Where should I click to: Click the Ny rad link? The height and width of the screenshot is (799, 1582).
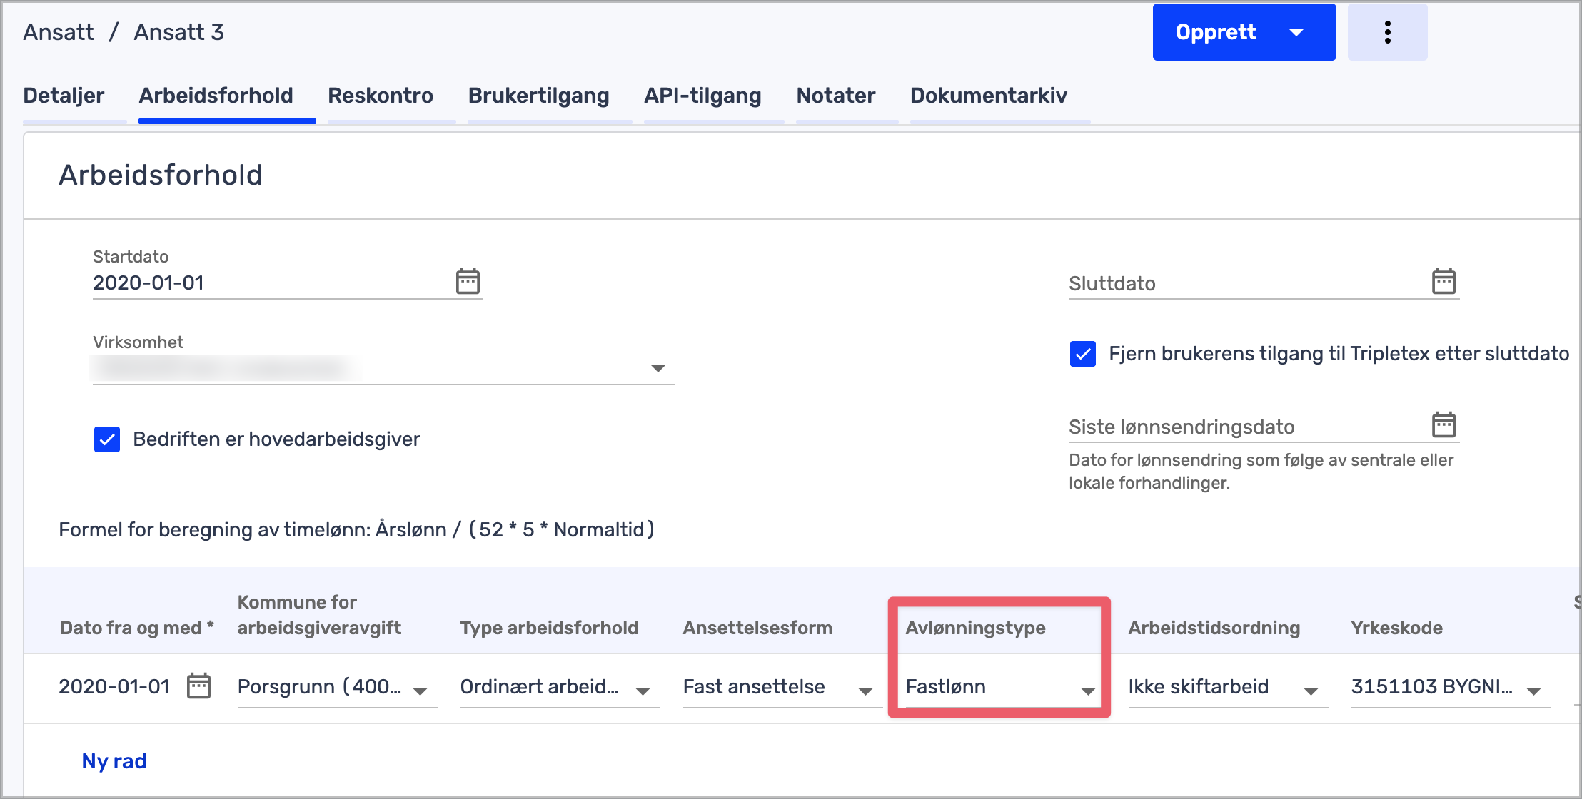[x=114, y=761]
